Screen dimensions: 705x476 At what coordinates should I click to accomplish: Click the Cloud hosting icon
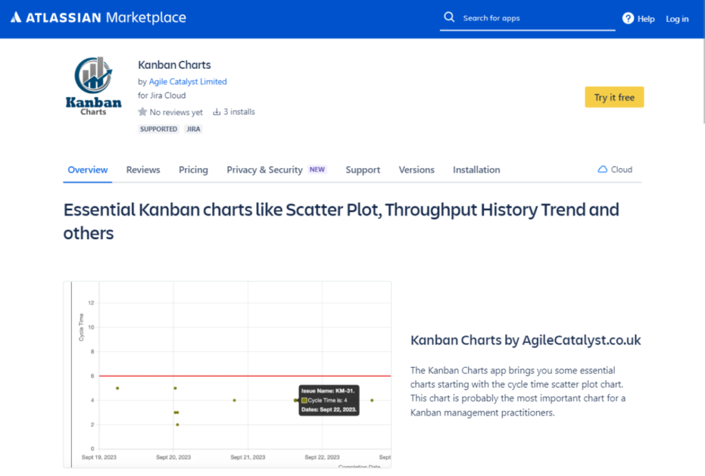pos(602,169)
